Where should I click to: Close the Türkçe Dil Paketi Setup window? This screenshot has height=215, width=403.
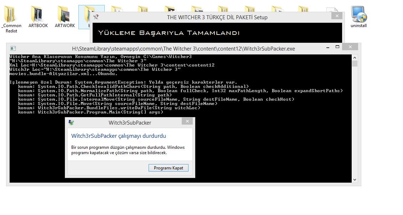pos(337,16)
